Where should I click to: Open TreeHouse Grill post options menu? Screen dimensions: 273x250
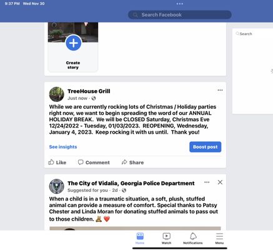pyautogui.click(x=220, y=90)
